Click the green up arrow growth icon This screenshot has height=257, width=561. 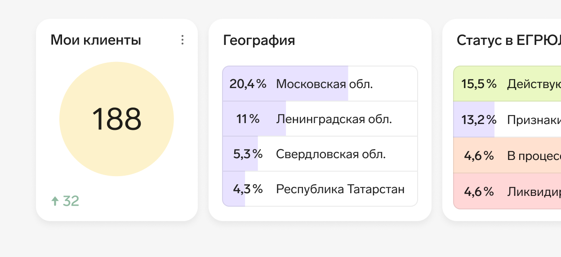[55, 201]
